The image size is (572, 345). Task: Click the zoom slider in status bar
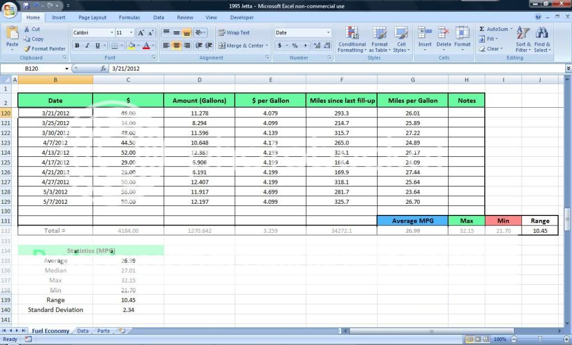pos(540,339)
